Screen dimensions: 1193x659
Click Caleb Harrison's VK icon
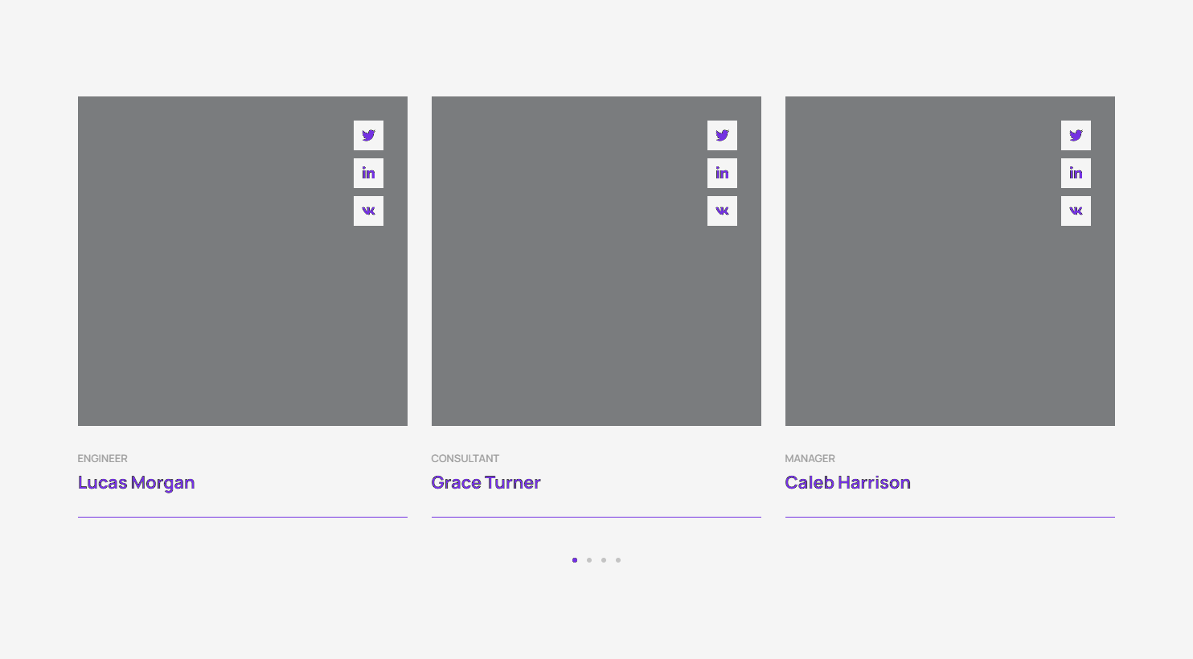tap(1076, 211)
